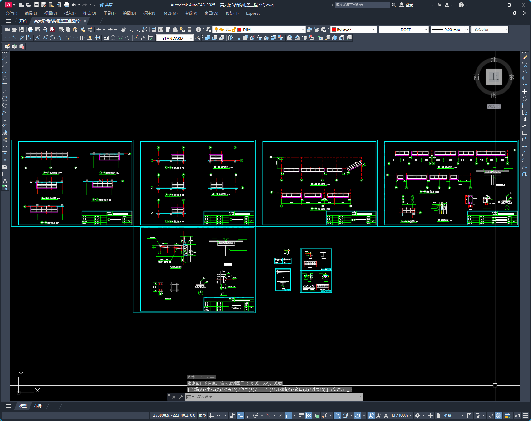The image size is (531, 421).
Task: Click the keyword search input box
Action: [x=362, y=5]
